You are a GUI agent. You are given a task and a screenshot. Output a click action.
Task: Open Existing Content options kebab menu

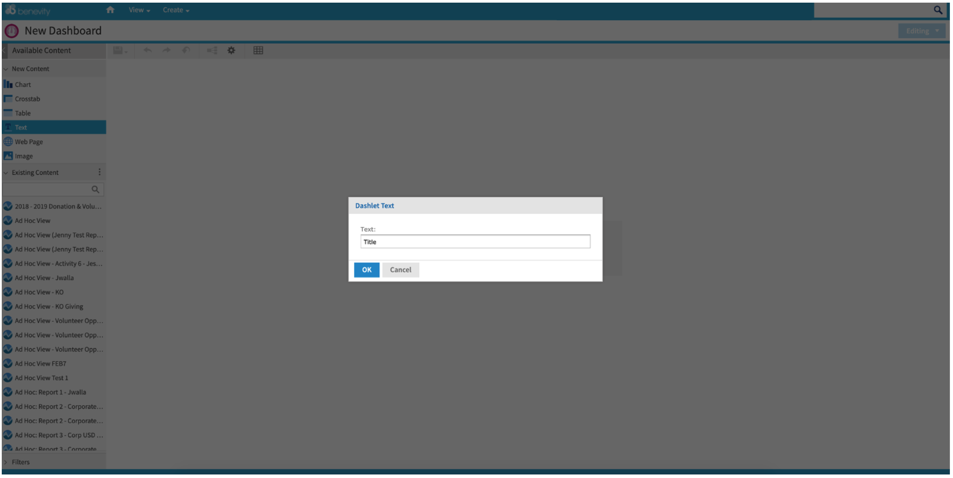tap(100, 172)
